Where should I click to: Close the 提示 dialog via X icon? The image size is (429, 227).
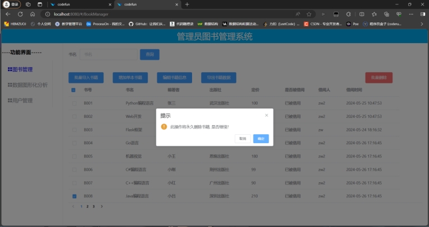[266, 115]
